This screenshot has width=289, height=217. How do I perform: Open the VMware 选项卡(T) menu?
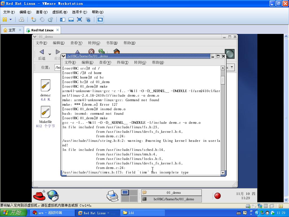(79, 12)
